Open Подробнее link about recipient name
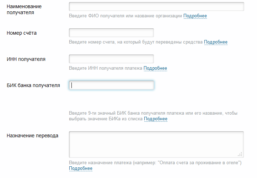Screen dimensions: 257x178 click(x=195, y=16)
